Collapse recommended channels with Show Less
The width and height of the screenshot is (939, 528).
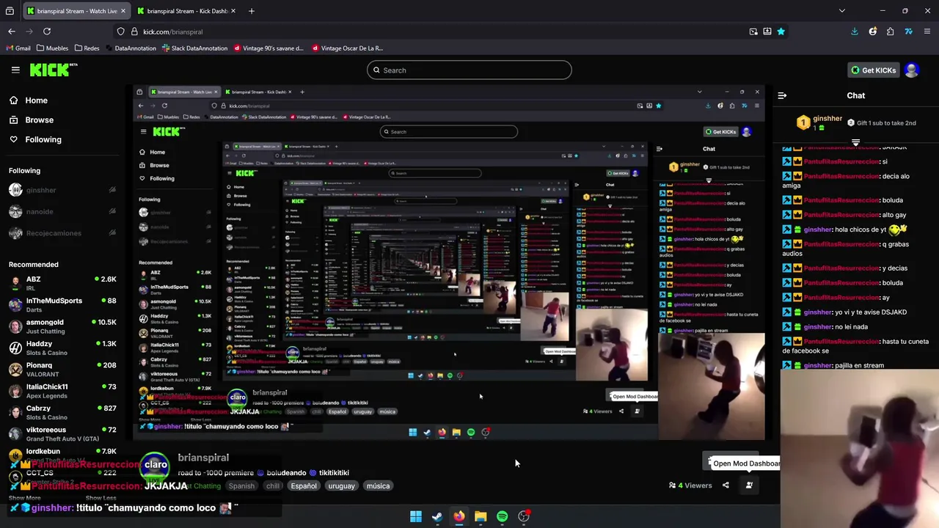pyautogui.click(x=101, y=498)
